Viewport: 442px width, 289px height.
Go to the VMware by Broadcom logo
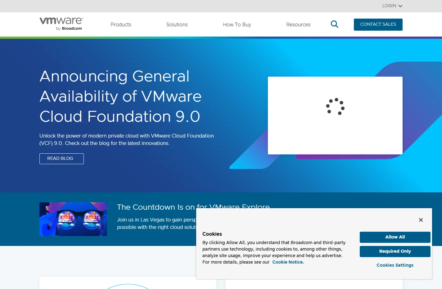coord(61,24)
